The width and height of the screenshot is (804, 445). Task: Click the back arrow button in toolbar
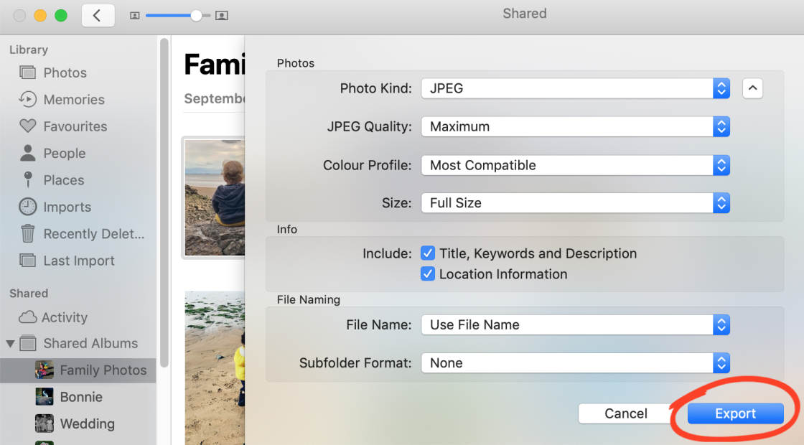(98, 15)
